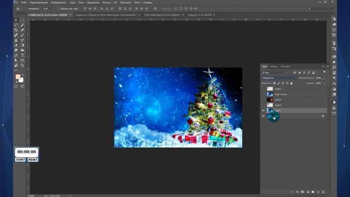The width and height of the screenshot is (350, 197).
Task: Open the auto-select Слой dropdown
Action: pos(48,9)
